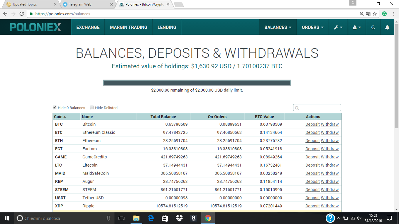
Task: Open the Windows Store taskbar icon
Action: click(165, 218)
